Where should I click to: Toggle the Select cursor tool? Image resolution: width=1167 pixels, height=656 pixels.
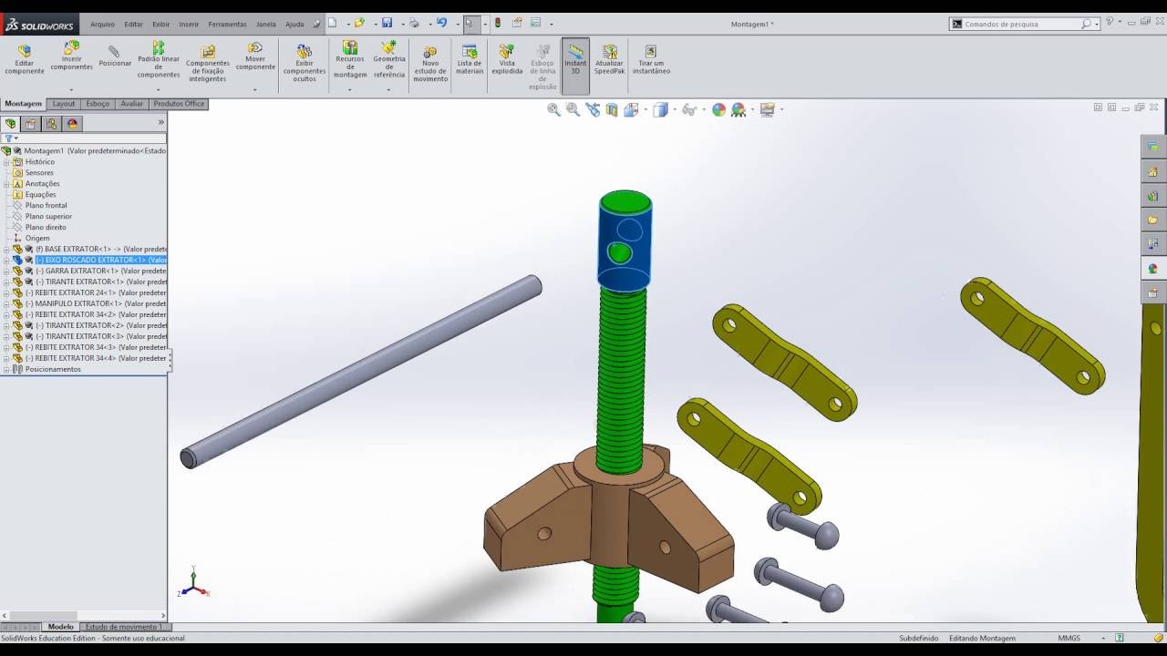(x=470, y=23)
